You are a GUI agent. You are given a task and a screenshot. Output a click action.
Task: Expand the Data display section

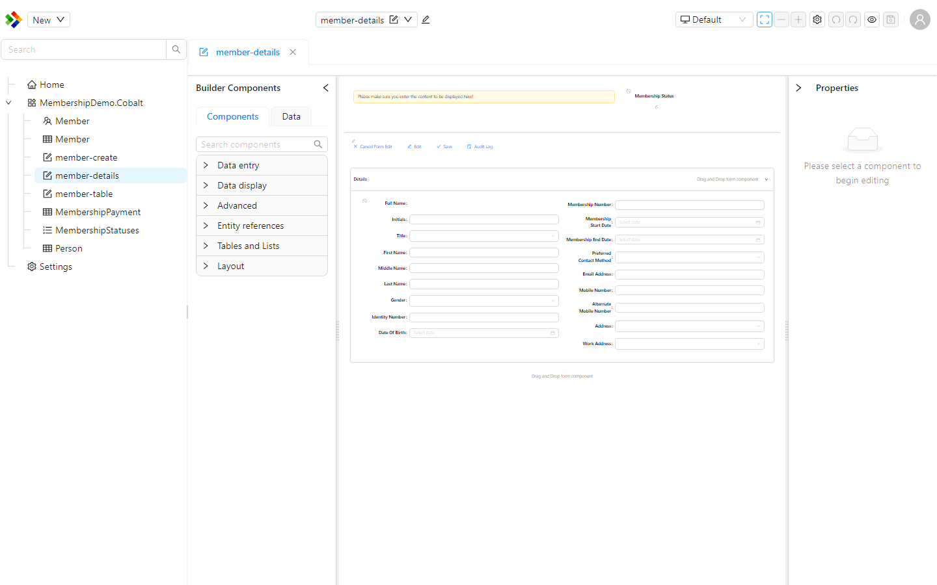point(262,185)
